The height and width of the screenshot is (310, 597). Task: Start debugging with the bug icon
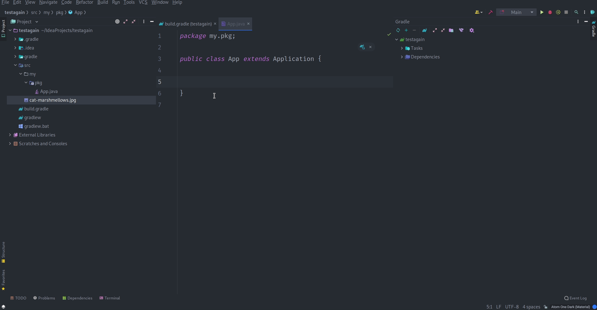tap(550, 12)
